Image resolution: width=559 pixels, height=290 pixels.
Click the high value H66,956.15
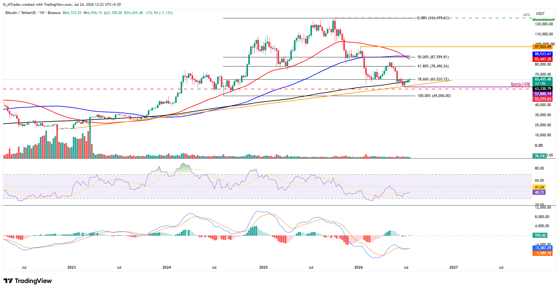[93, 13]
